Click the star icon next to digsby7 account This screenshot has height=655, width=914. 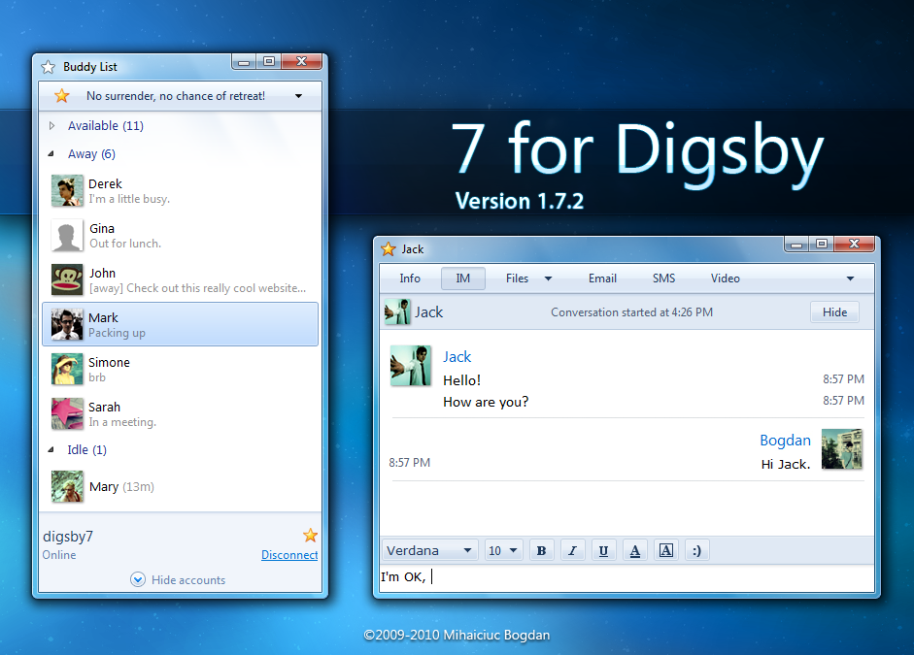tap(310, 535)
